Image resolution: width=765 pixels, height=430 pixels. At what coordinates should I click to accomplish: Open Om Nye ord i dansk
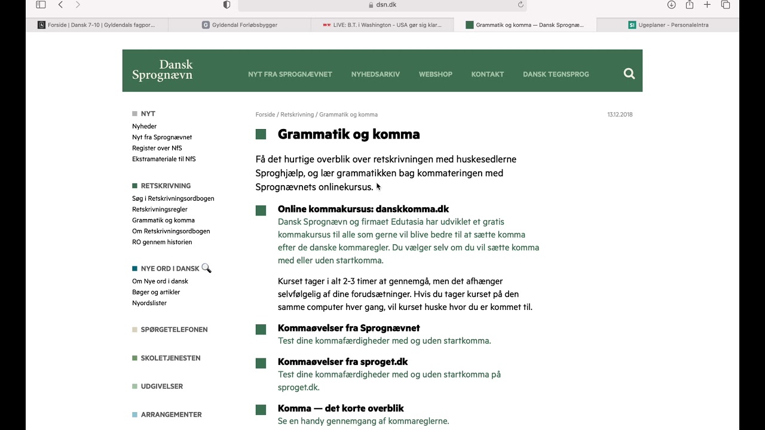[160, 281]
